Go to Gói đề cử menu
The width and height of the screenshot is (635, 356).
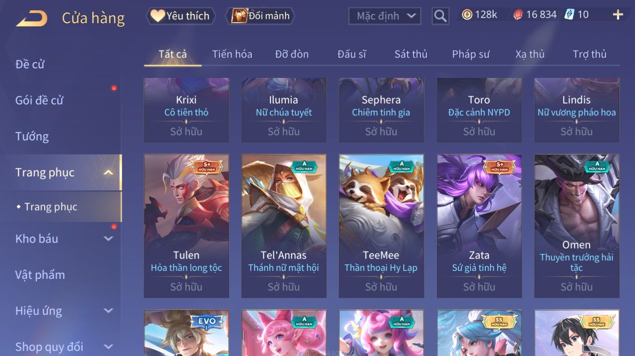(39, 100)
